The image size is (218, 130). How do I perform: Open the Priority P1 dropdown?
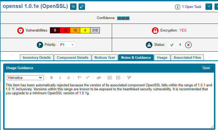[x=67, y=45]
